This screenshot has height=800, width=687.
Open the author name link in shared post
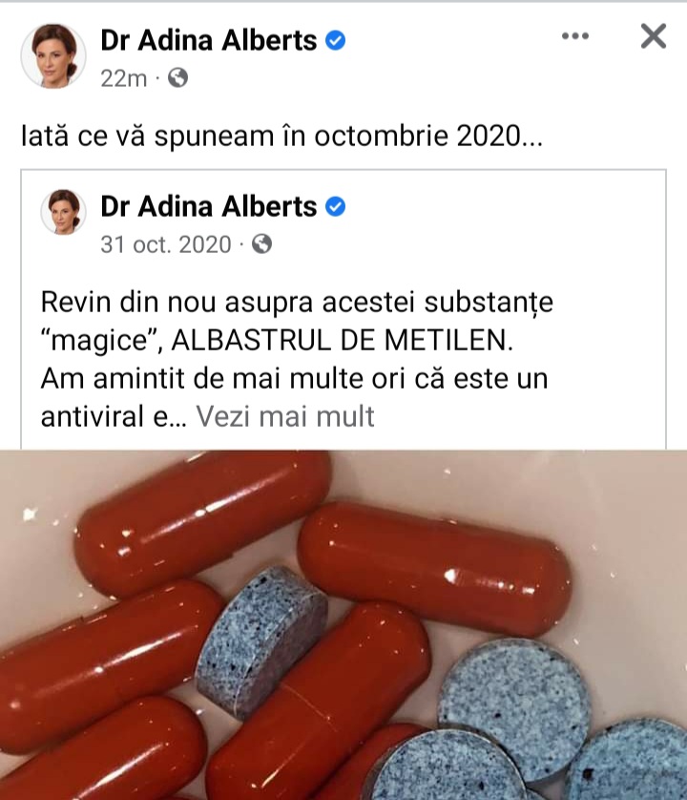209,206
